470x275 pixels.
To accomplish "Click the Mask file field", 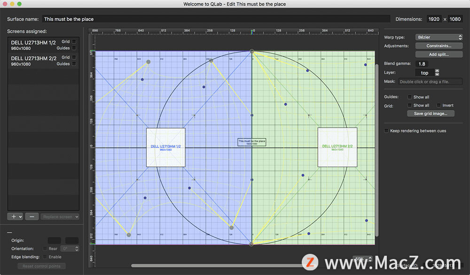I will [x=430, y=81].
